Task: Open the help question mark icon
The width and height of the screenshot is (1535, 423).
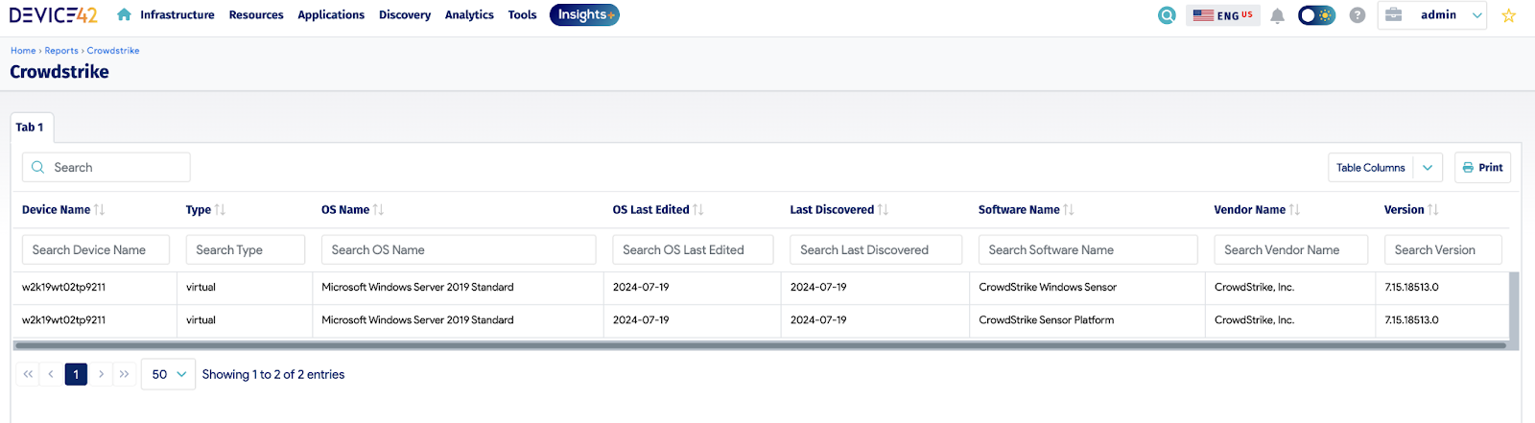Action: pyautogui.click(x=1357, y=15)
